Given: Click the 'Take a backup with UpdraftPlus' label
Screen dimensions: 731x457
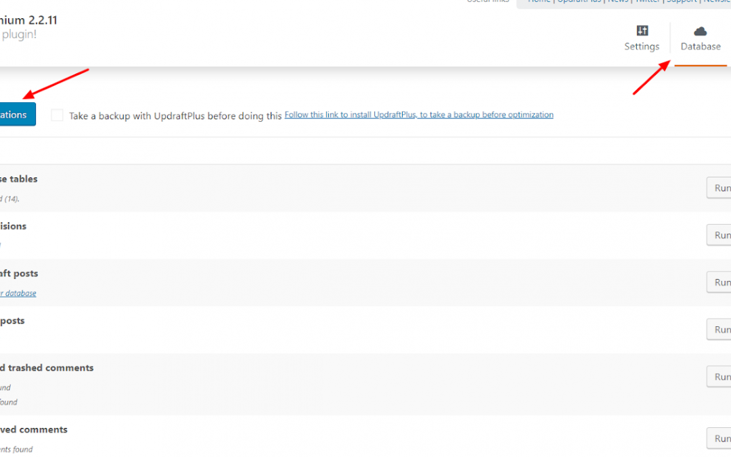Looking at the screenshot, I should (x=175, y=116).
